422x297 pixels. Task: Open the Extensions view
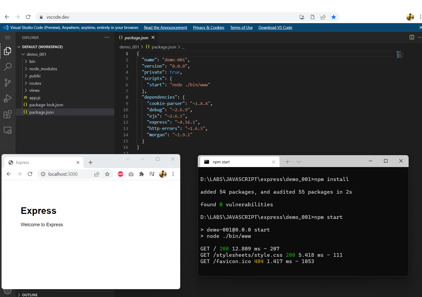tap(8, 114)
